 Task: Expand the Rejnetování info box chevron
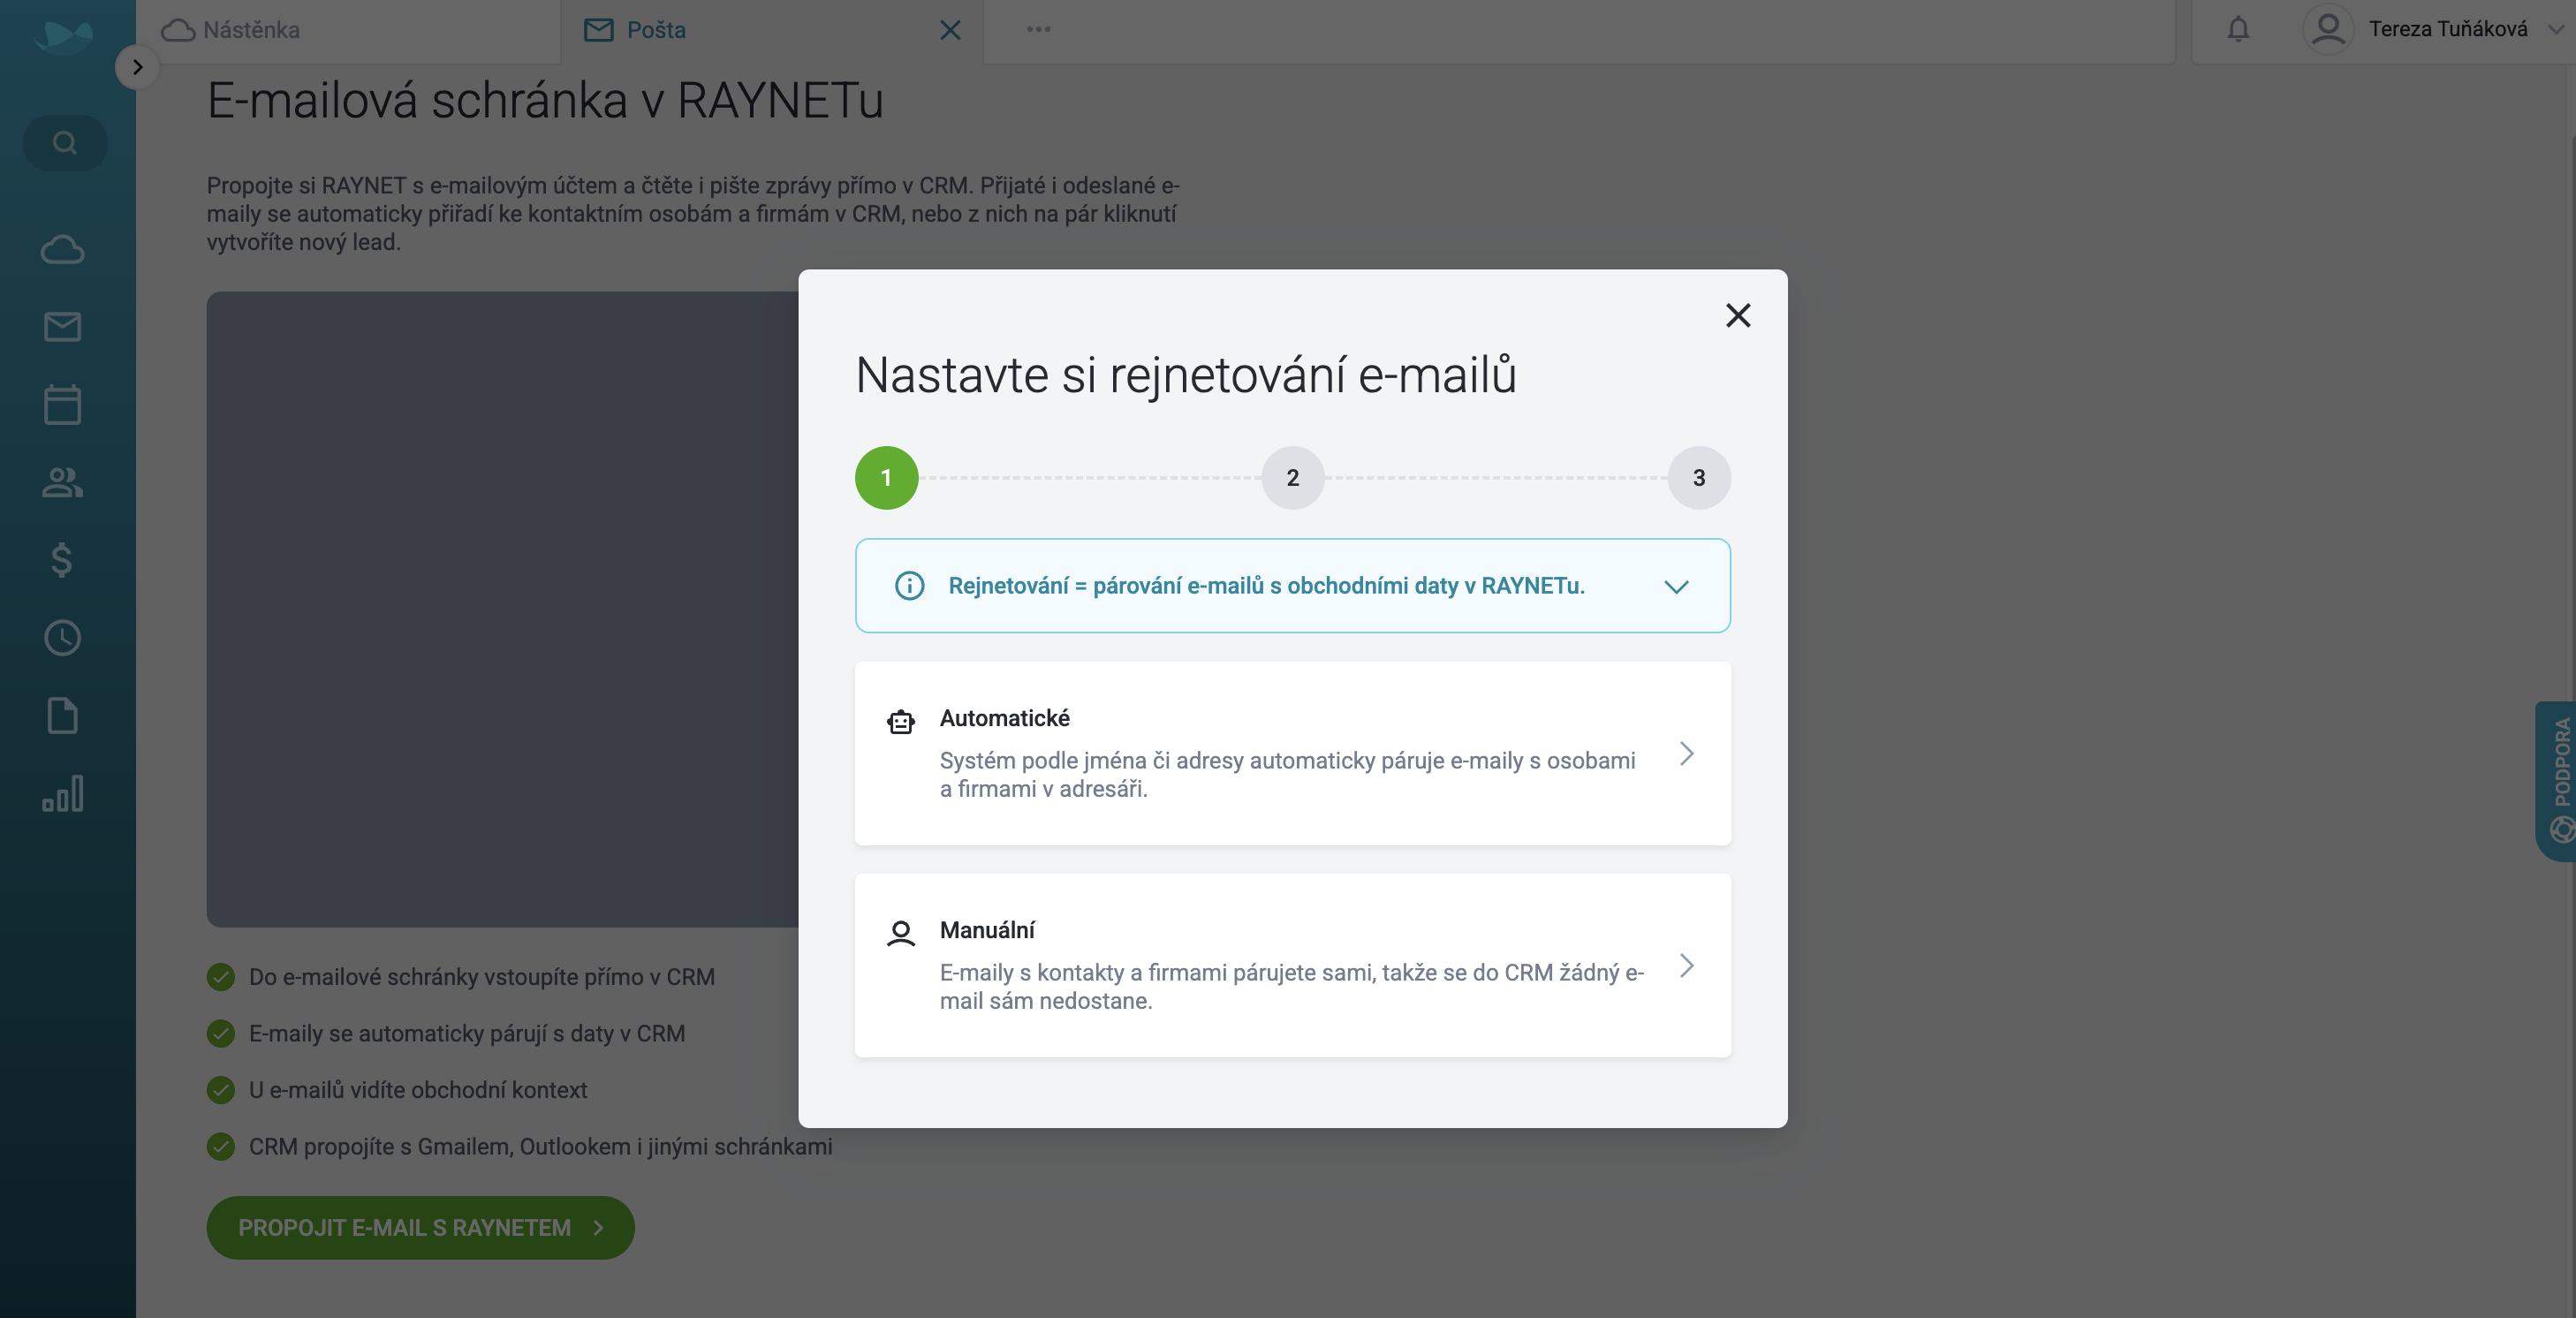[x=1676, y=587]
